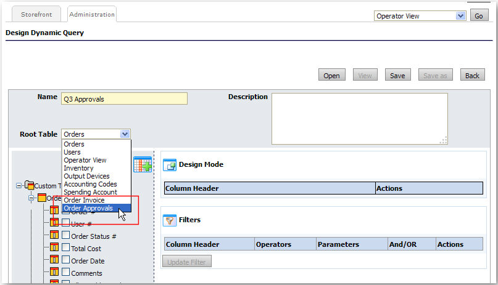Click the Comments column icon
The width and height of the screenshot is (498, 285).
click(x=54, y=273)
